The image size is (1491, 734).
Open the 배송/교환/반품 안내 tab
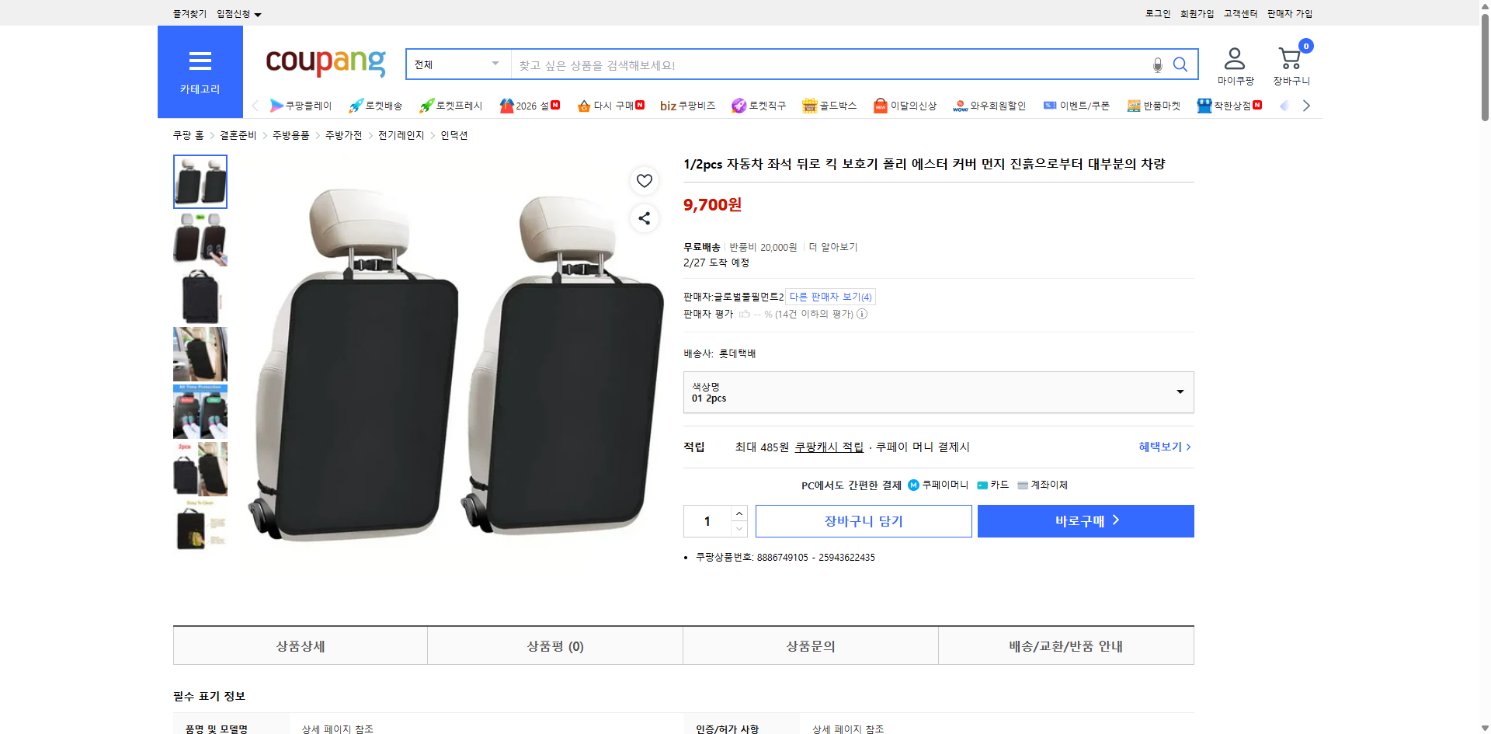coord(1065,645)
